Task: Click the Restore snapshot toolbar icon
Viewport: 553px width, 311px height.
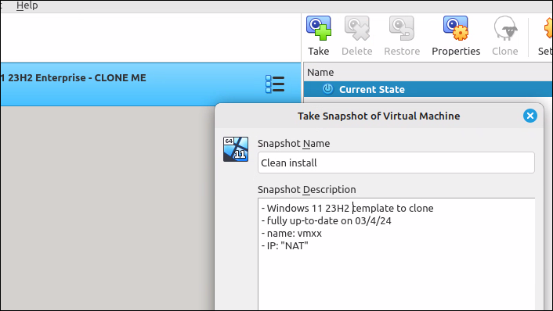Action: click(402, 35)
